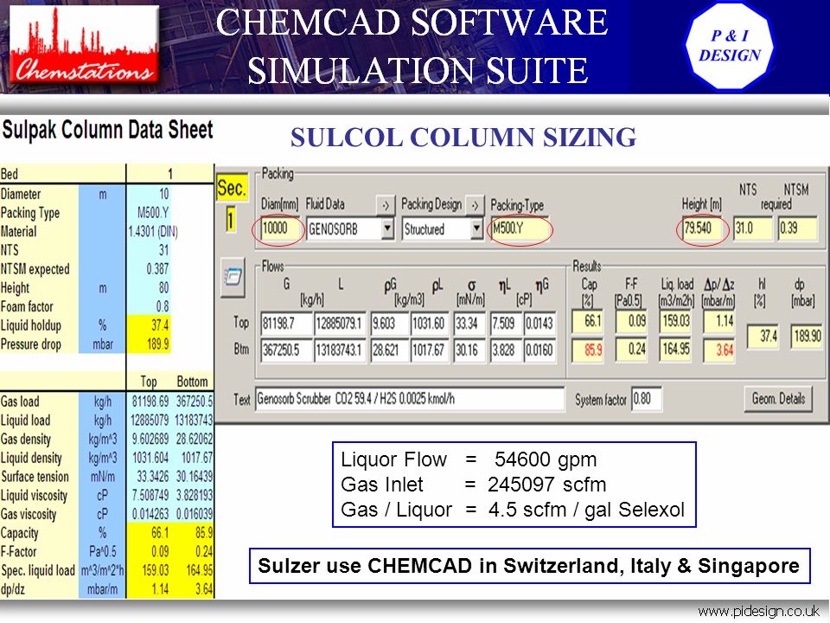Click the Btm G flow field 367250.5
Image resolution: width=830 pixels, height=623 pixels.
(286, 350)
